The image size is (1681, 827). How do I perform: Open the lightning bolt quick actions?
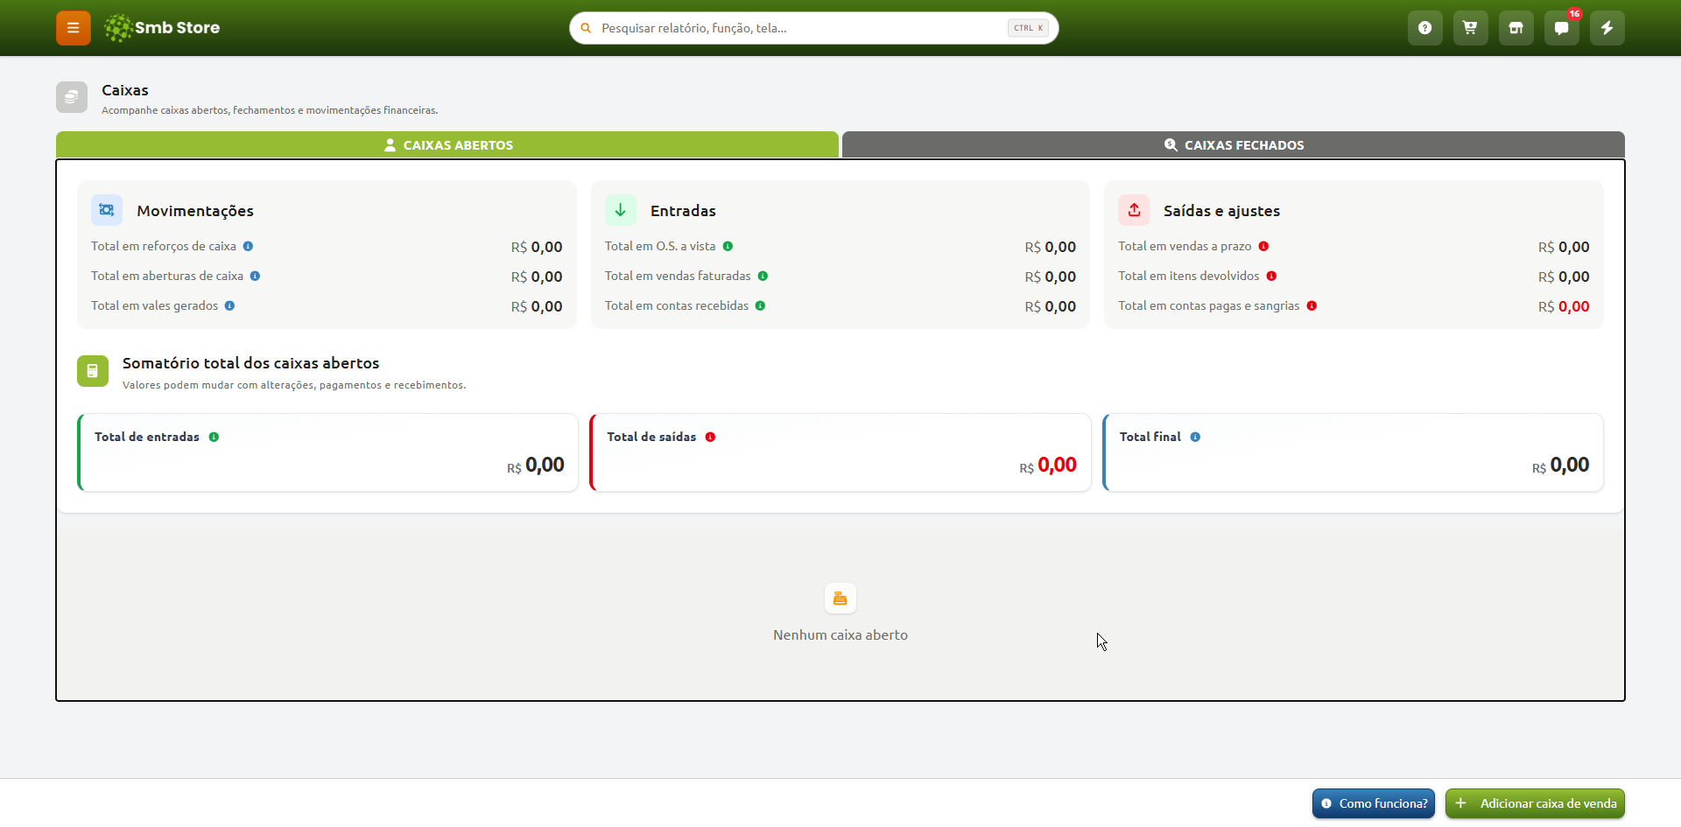pyautogui.click(x=1607, y=28)
